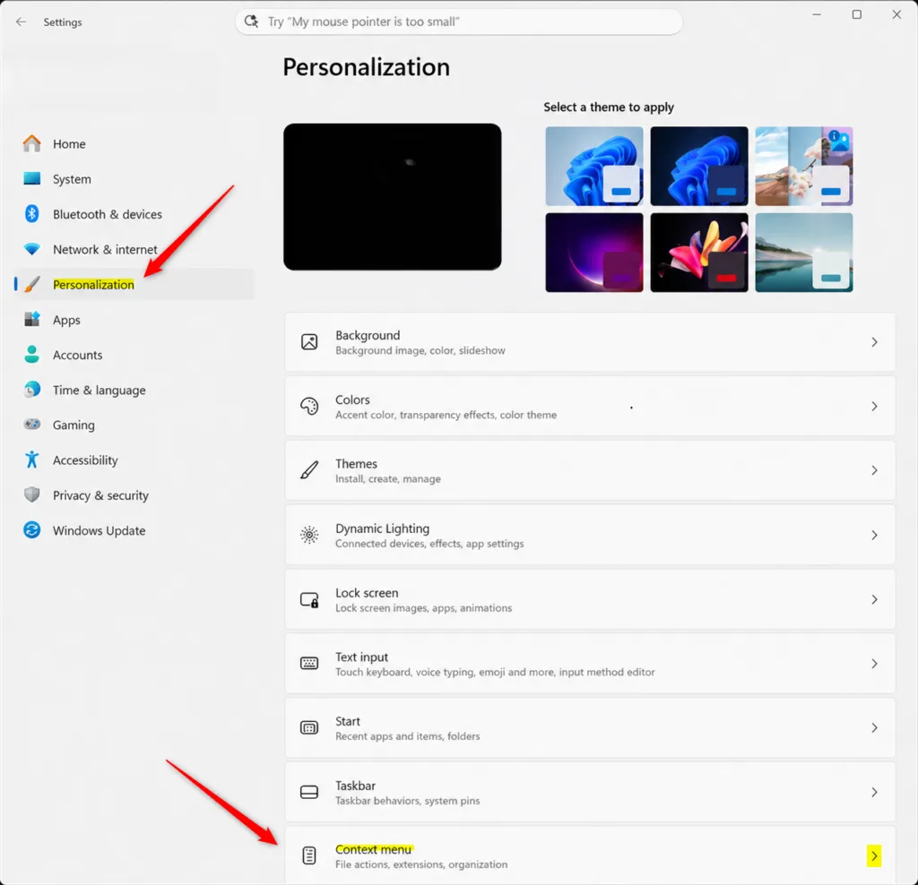The width and height of the screenshot is (918, 885).
Task: Click the Personalization paintbrush icon
Action: (x=31, y=284)
